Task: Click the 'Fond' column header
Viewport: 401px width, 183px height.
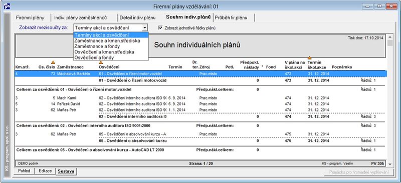Action: [271, 67]
